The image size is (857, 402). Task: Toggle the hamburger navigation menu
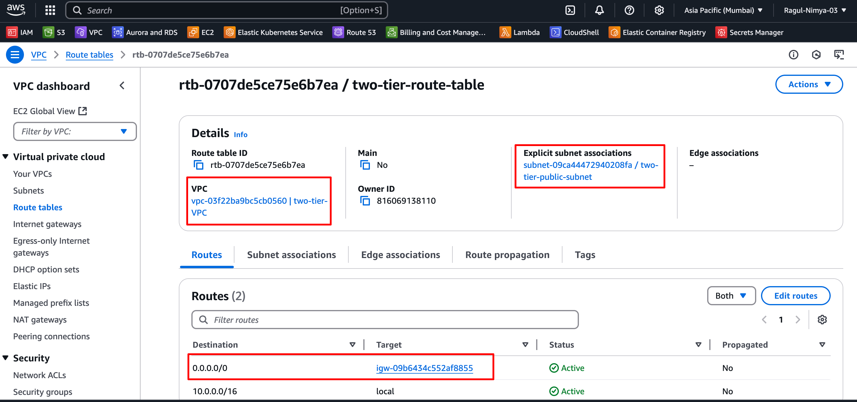tap(15, 54)
